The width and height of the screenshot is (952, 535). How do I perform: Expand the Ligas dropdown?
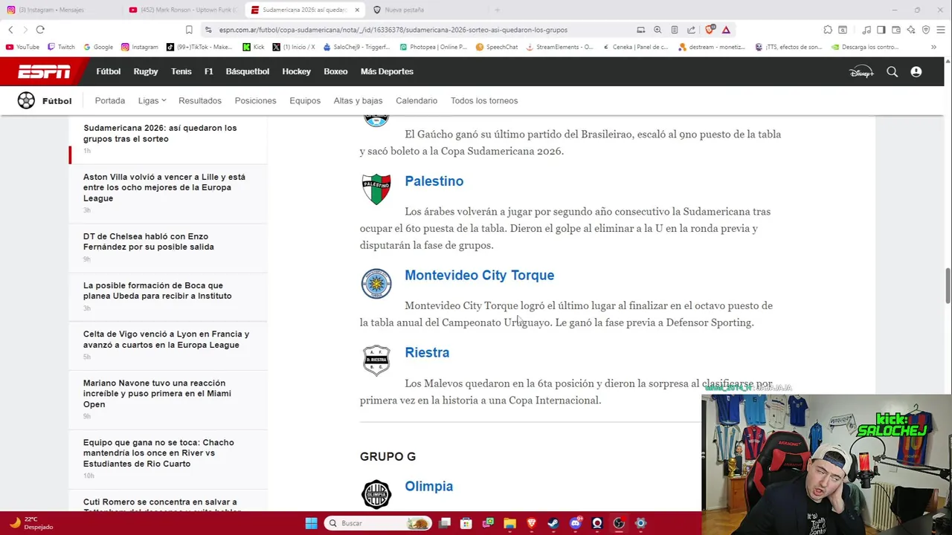[x=152, y=100]
